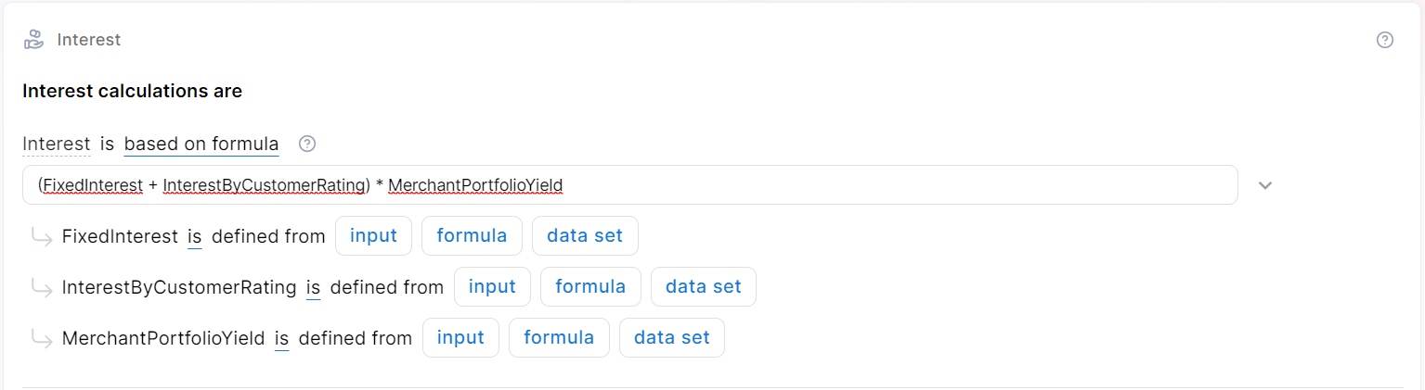Click the arrow icon beside FixedInterest
1425x390 pixels.
click(42, 237)
